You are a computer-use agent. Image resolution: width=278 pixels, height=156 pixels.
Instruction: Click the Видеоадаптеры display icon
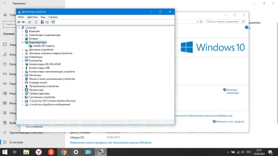tap(26, 42)
